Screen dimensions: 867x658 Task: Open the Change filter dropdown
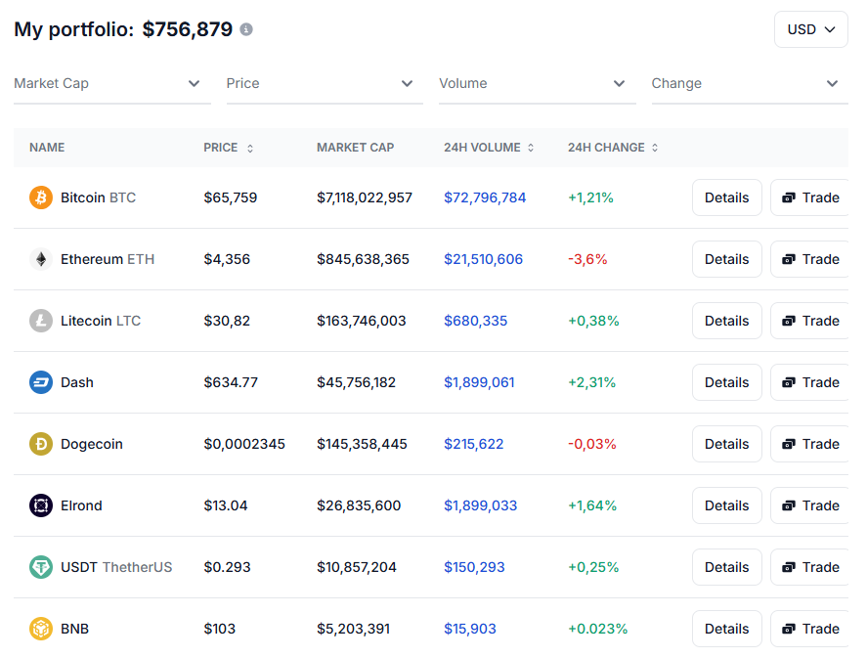point(749,84)
